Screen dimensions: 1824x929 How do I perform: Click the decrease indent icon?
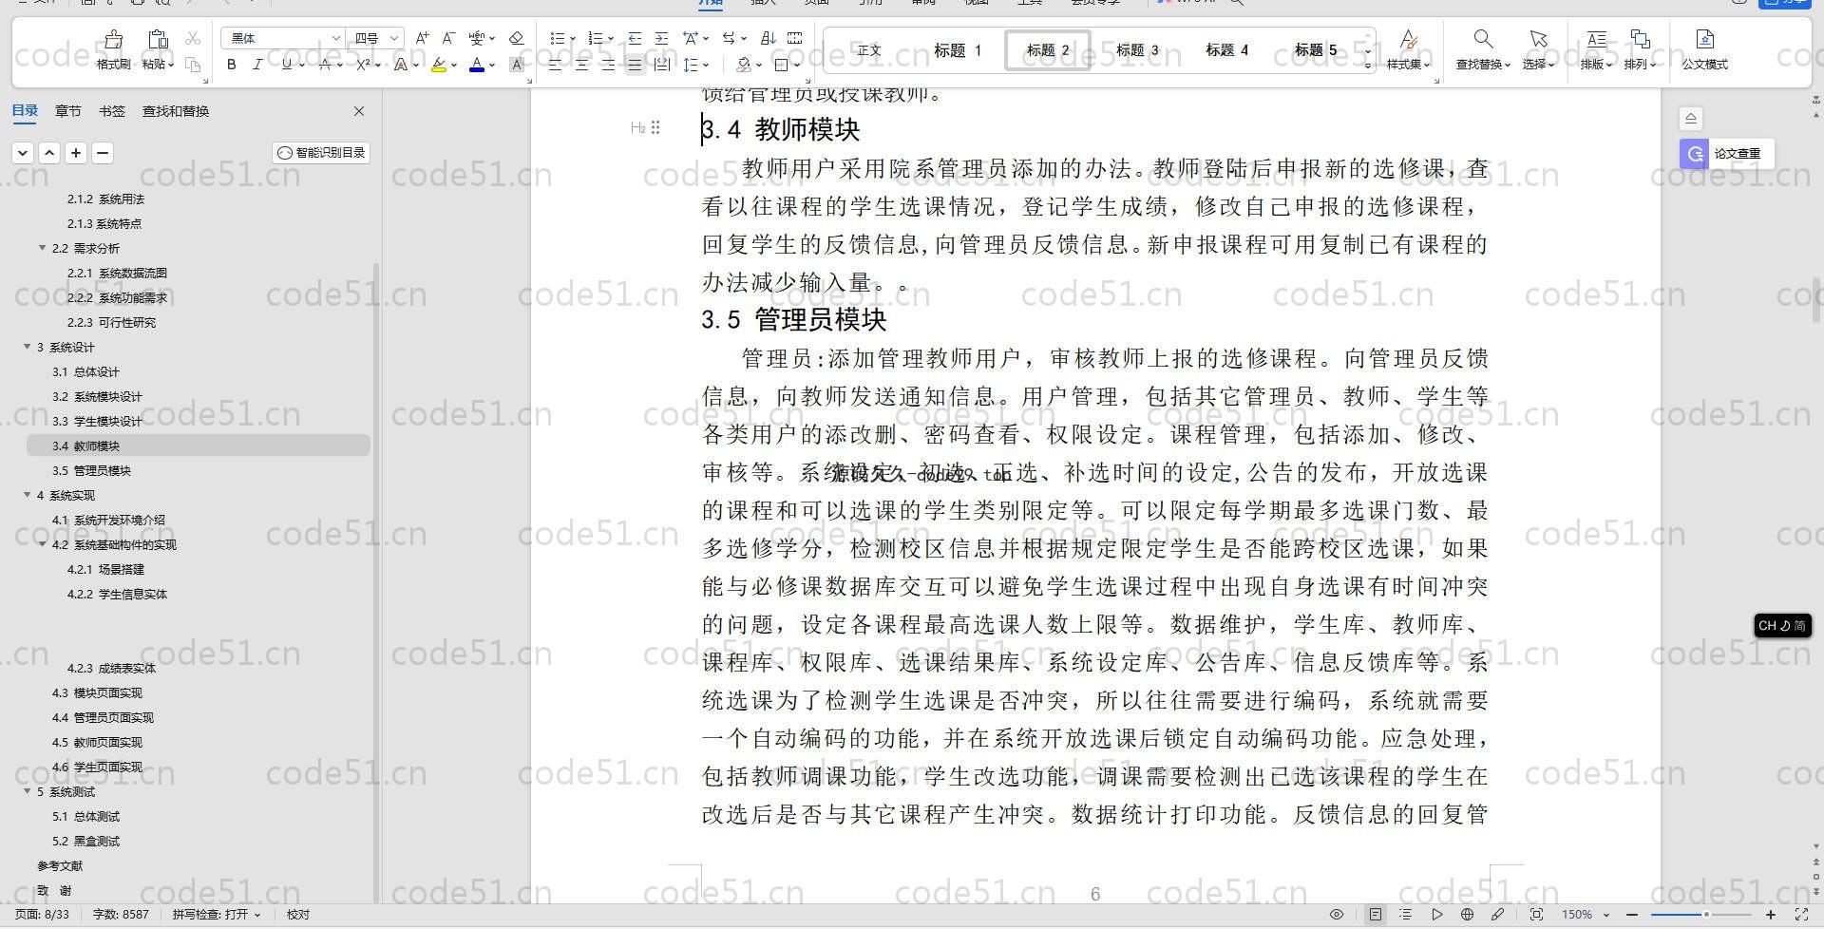(635, 38)
